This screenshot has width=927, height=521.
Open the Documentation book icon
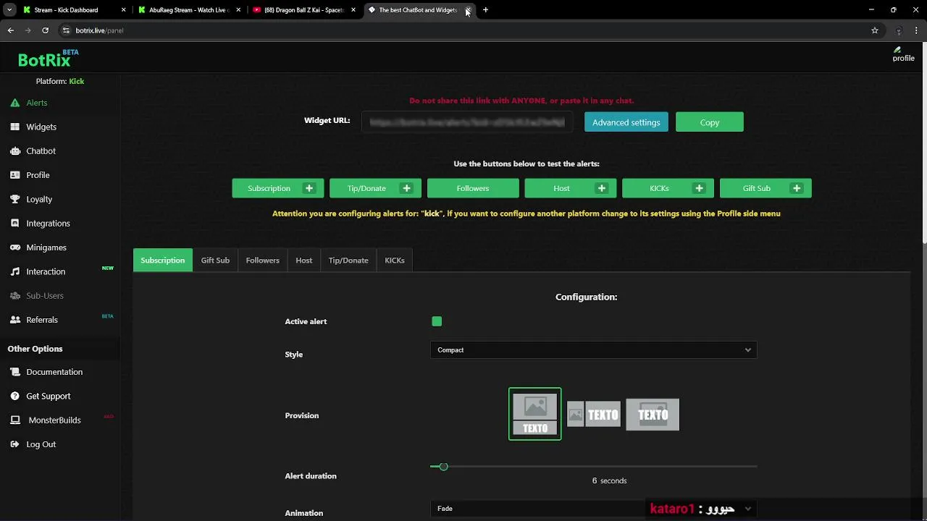(x=14, y=372)
